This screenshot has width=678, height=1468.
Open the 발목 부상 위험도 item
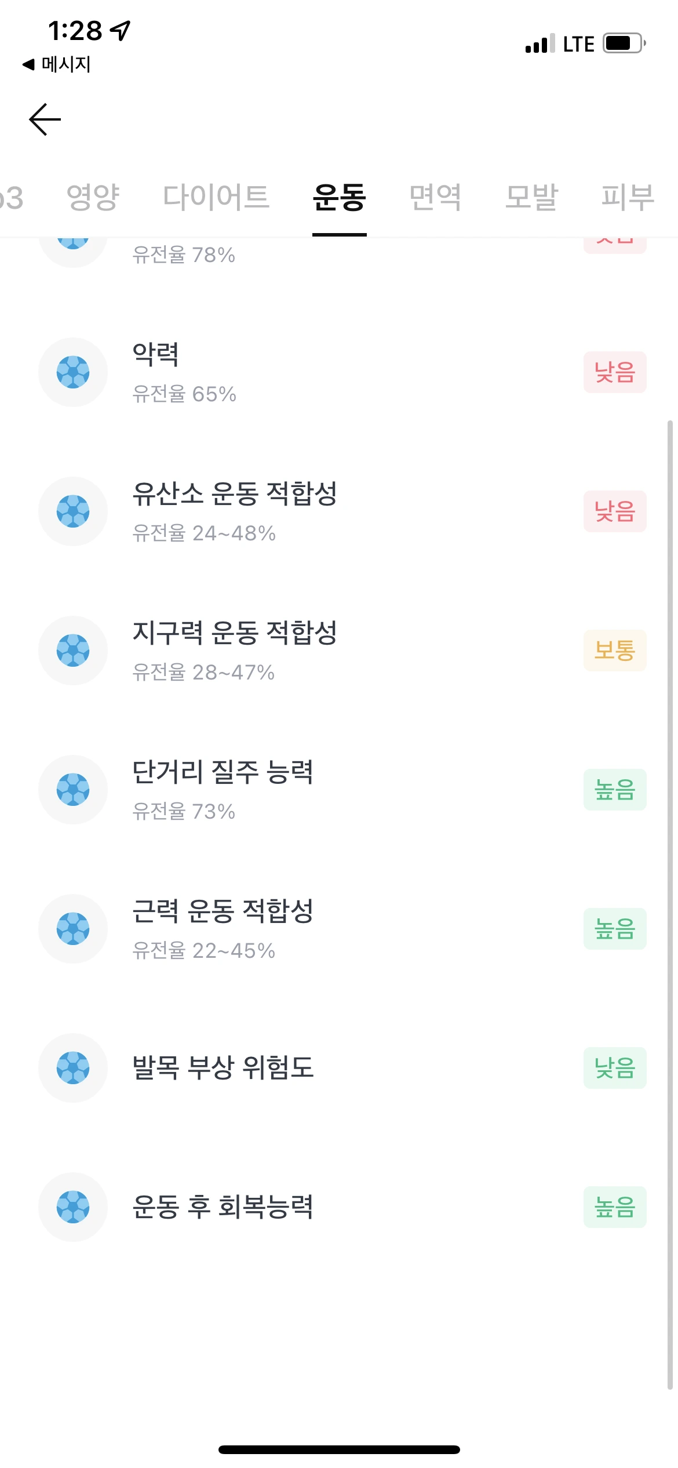coord(339,1068)
